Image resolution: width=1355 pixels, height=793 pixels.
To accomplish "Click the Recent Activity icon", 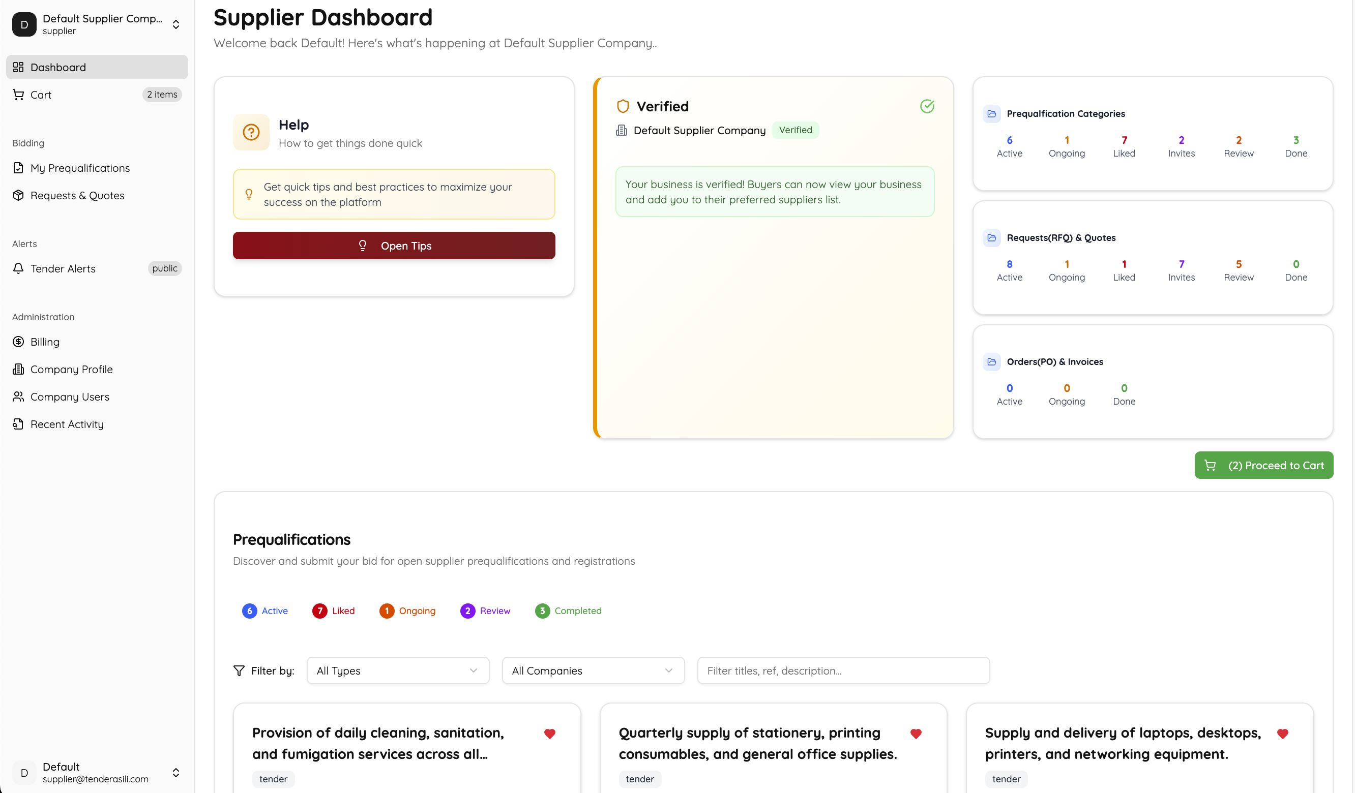I will 18,424.
